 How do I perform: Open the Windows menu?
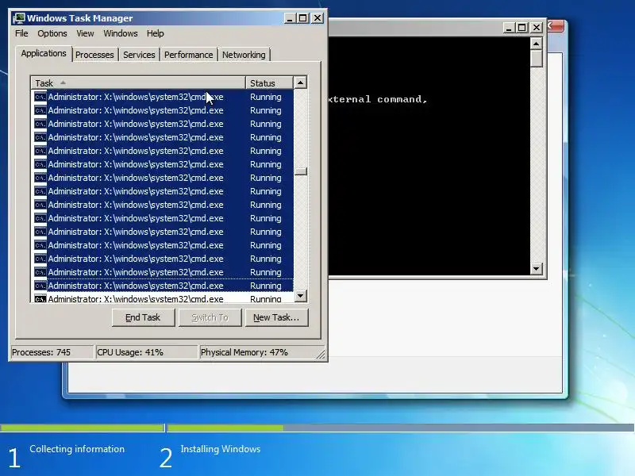coord(121,33)
